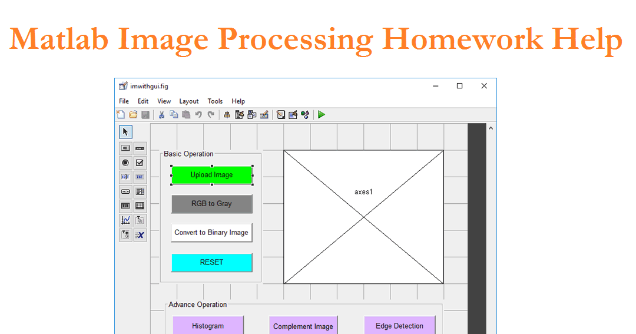Image resolution: width=636 pixels, height=334 pixels.
Task: Open the Object Browser
Action: point(305,115)
